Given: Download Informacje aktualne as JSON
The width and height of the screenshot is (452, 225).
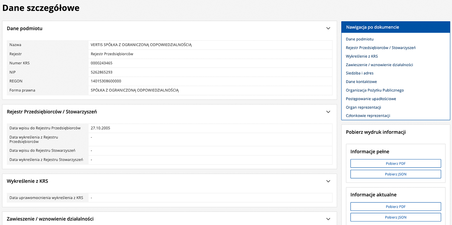Looking at the screenshot, I should point(395,217).
